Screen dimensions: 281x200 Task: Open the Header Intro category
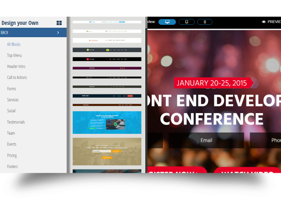[16, 67]
